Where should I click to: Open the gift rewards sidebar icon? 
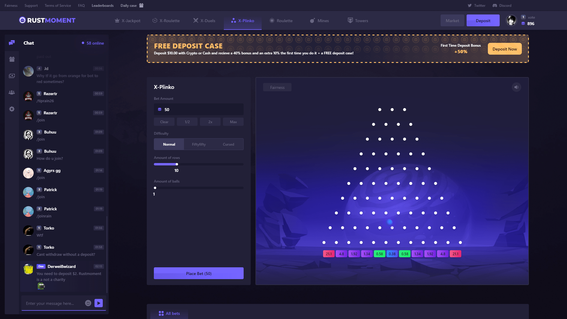pyautogui.click(x=12, y=59)
